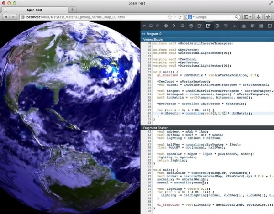274x214 pixels.
Task: Open the Style Editor panel
Action: [200, 26]
